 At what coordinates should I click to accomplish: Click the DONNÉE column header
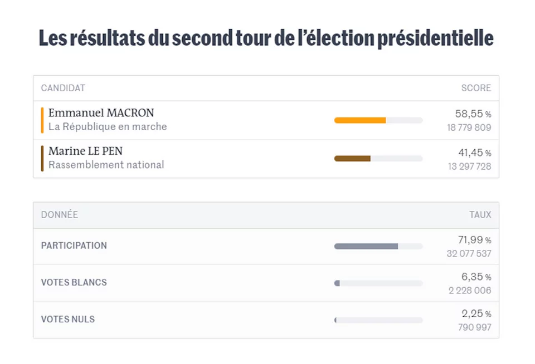(x=60, y=215)
